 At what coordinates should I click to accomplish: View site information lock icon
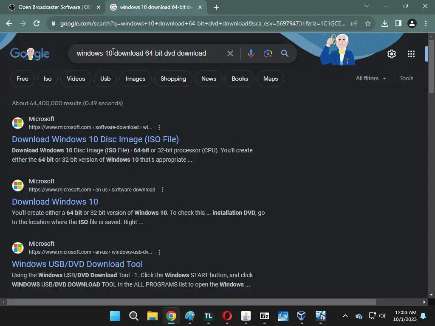point(54,24)
